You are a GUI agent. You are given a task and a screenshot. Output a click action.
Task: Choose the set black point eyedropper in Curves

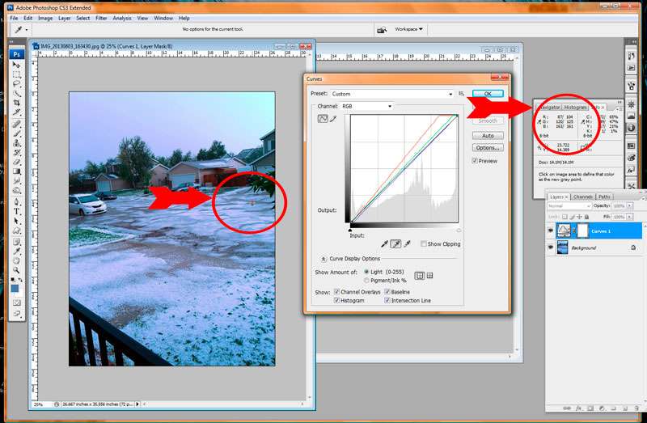385,244
